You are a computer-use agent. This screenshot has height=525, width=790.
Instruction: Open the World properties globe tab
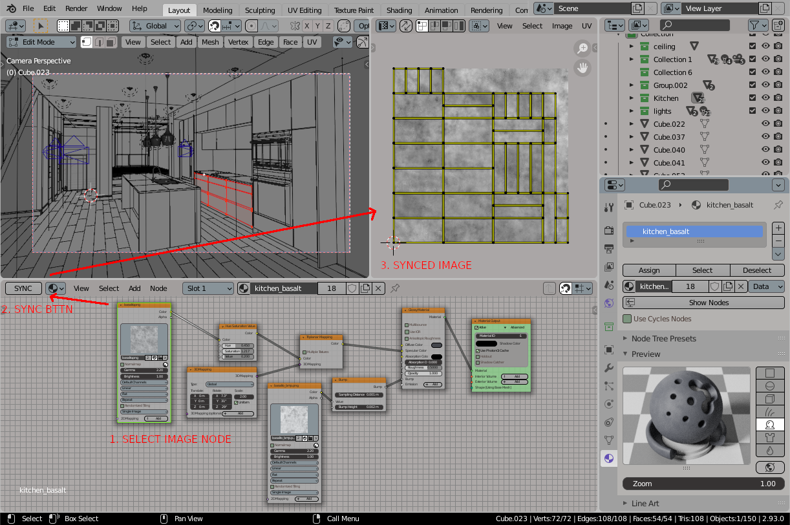tap(608, 303)
